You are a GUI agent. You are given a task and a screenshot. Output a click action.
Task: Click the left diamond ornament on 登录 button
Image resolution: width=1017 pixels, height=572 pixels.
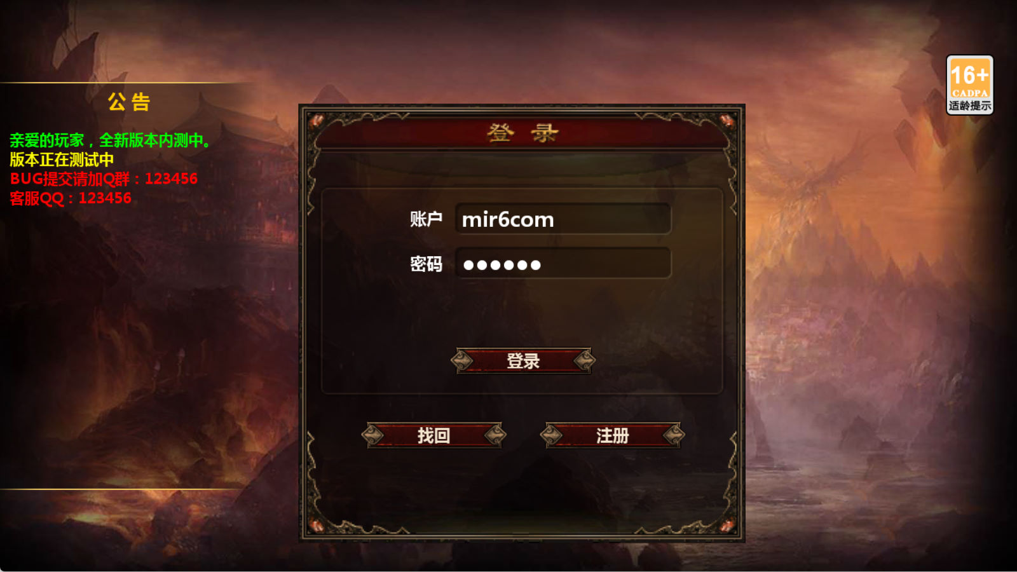coord(462,361)
